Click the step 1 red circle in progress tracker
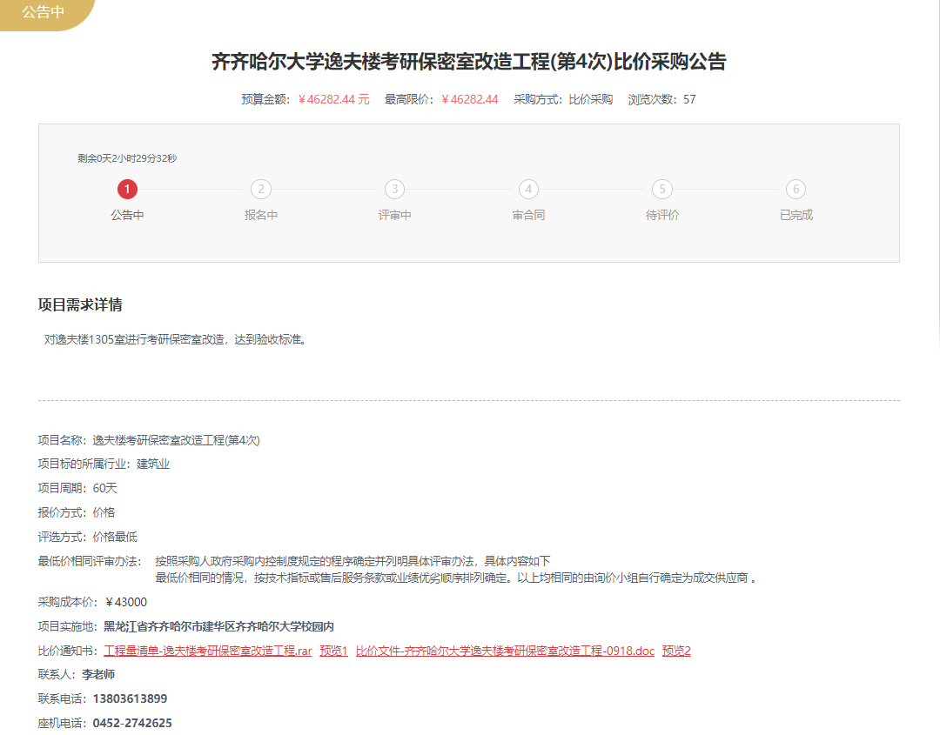Image resolution: width=940 pixels, height=735 pixels. pos(127,189)
